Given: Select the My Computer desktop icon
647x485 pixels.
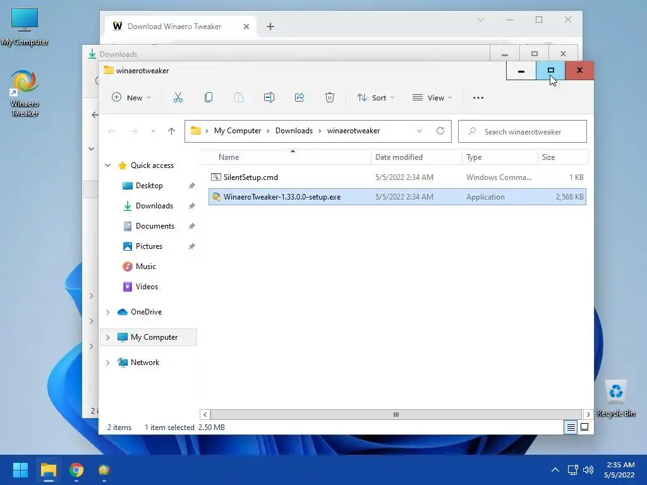Looking at the screenshot, I should pyautogui.click(x=25, y=27).
